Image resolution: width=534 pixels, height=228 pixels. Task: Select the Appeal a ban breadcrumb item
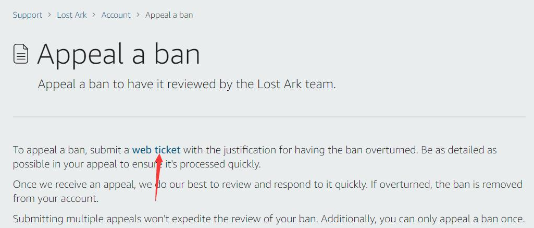point(169,15)
